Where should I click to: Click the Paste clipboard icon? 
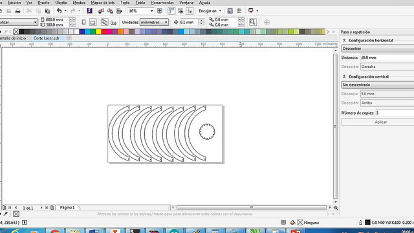click(x=47, y=11)
